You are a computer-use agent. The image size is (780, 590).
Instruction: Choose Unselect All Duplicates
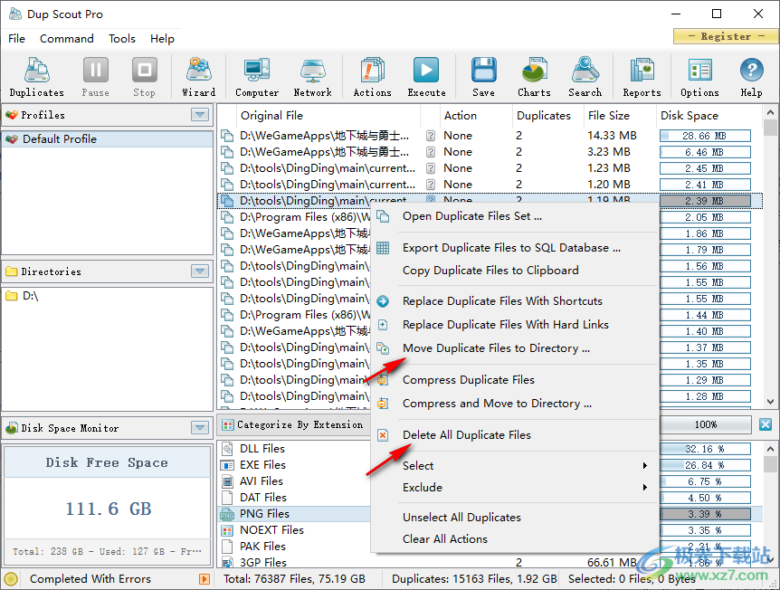pos(515,518)
